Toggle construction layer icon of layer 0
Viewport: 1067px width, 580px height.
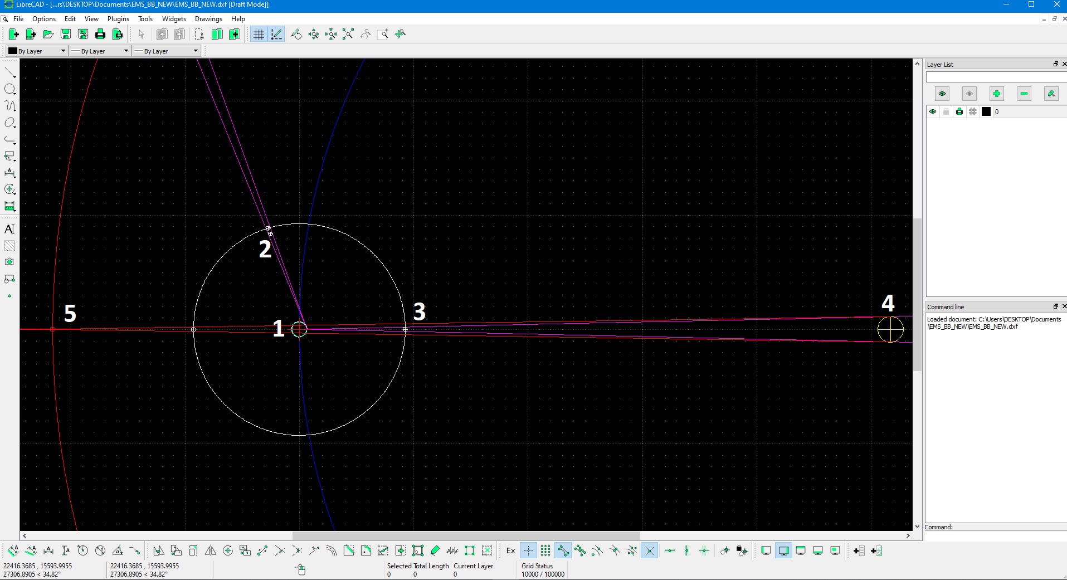click(x=973, y=112)
